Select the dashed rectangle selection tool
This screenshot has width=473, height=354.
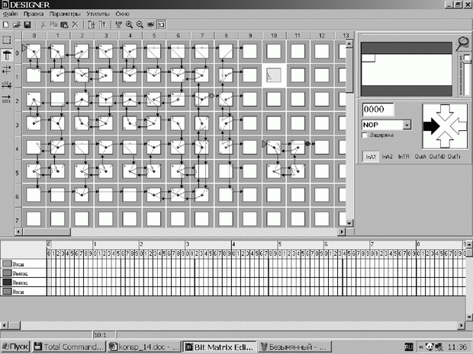[x=7, y=40]
